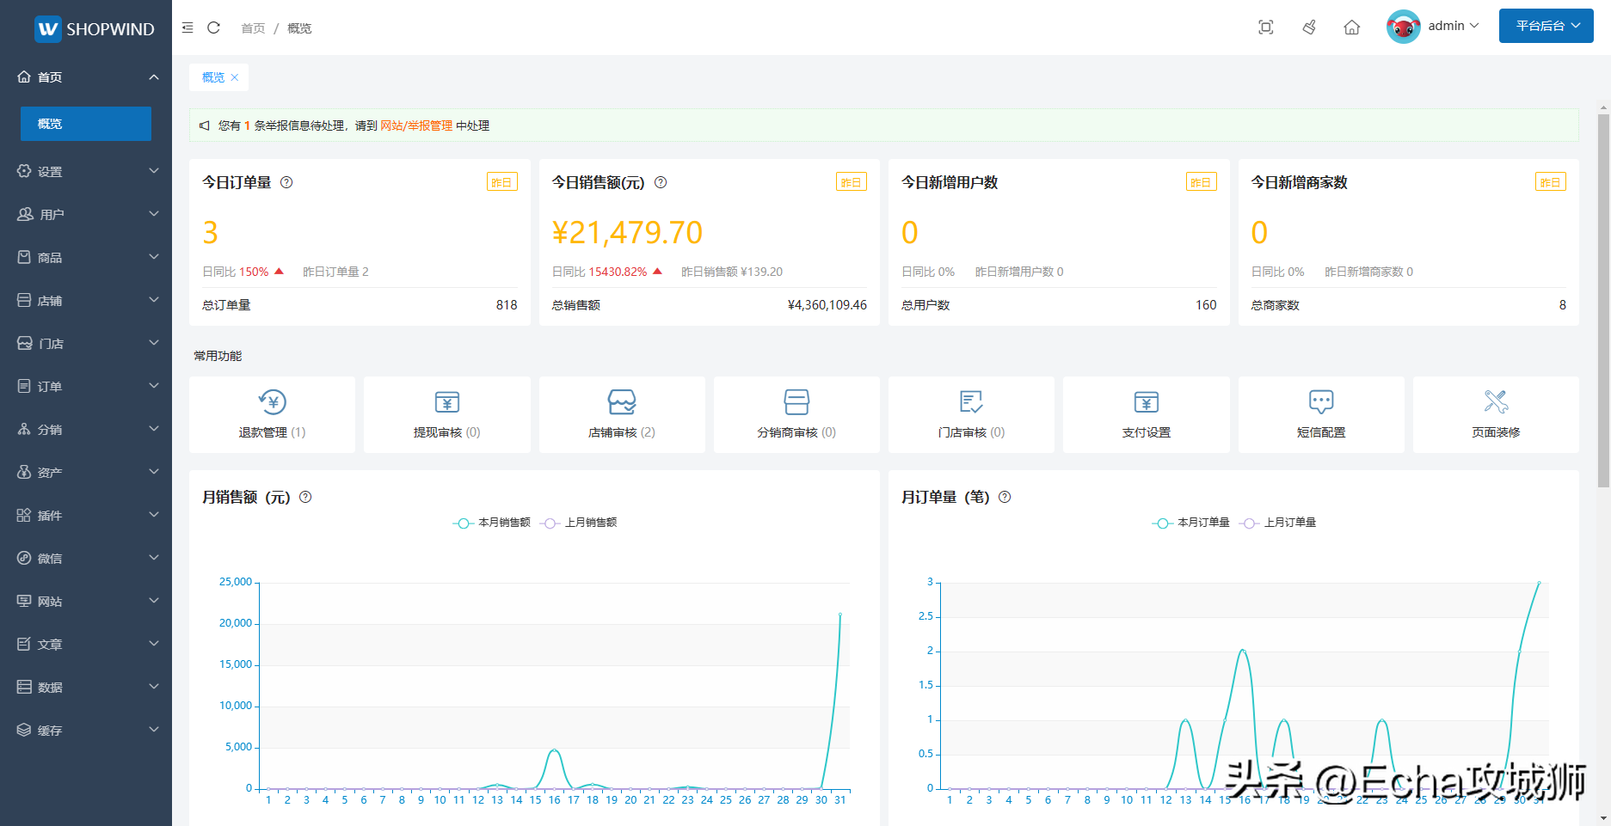The image size is (1611, 826).
Task: Enter fullscreen mode via the top bar icon
Action: (1266, 28)
